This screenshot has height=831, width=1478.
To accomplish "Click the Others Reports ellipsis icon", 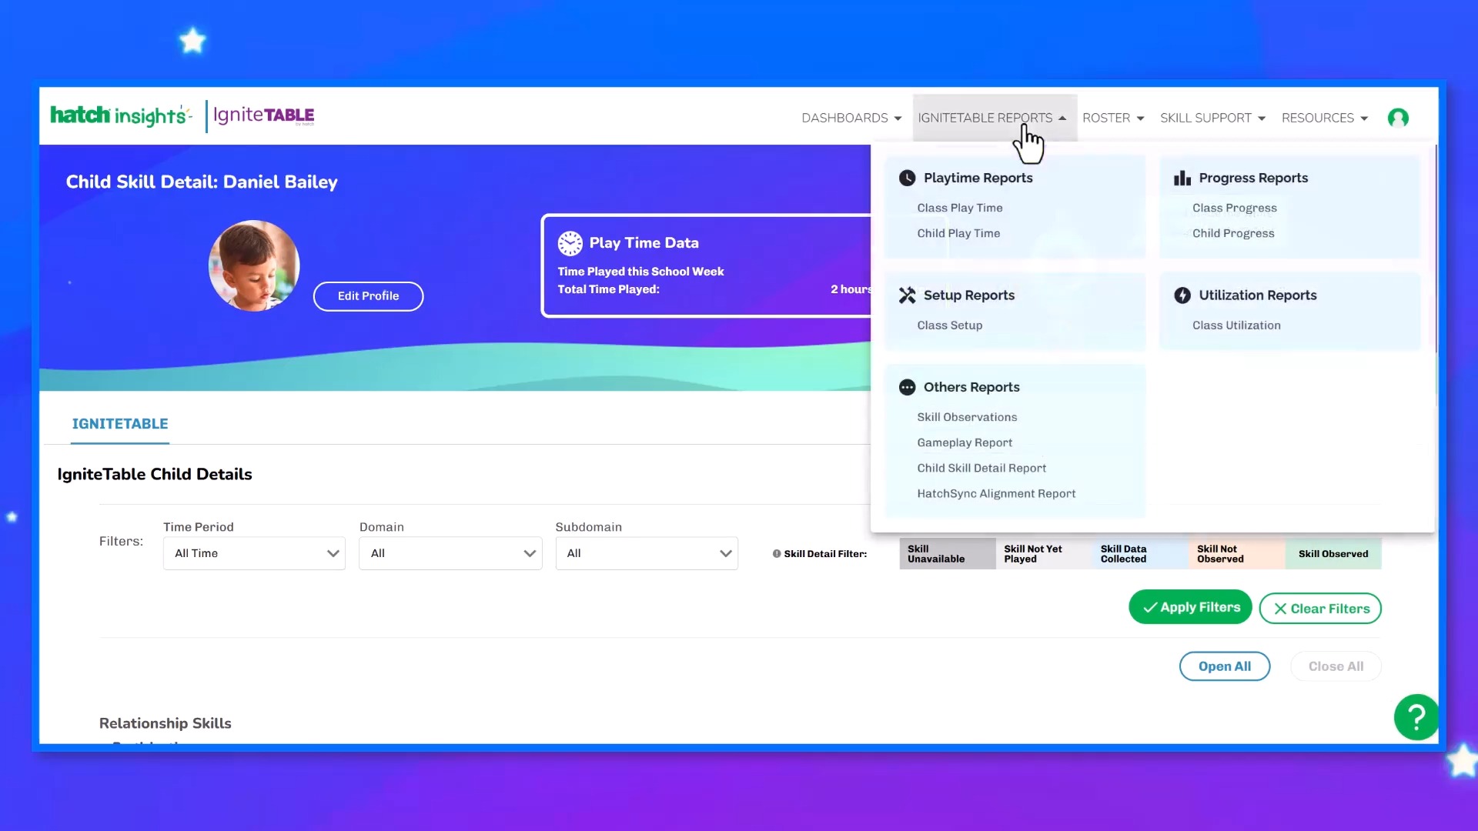I will (x=908, y=387).
